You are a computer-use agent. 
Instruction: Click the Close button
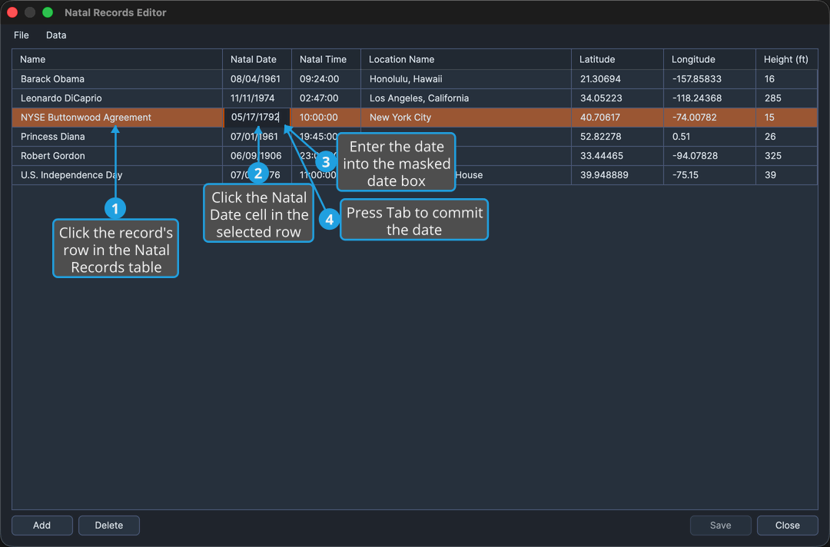coord(787,525)
